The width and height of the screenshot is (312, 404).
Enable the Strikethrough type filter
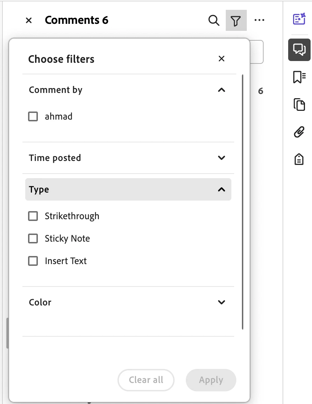[33, 216]
